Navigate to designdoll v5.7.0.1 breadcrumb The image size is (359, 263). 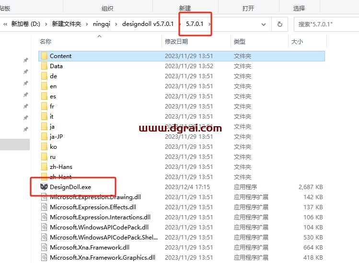[x=148, y=24]
